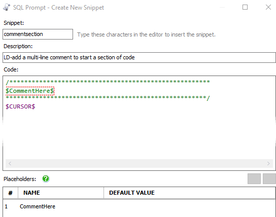276x217 pixels.
Task: Click the opening comment asterisk line
Action: (x=108, y=82)
